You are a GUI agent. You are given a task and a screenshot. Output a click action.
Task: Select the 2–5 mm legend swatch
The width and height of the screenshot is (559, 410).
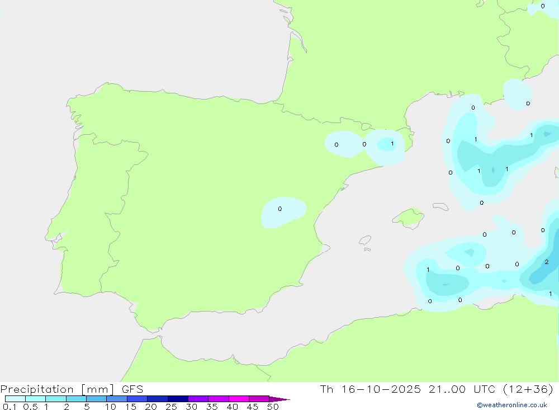tap(76, 399)
